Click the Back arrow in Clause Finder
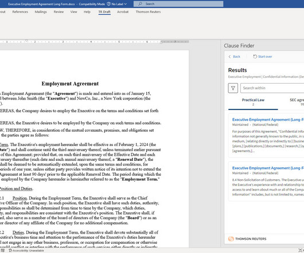This screenshot has height=253, width=304. [x=230, y=57]
